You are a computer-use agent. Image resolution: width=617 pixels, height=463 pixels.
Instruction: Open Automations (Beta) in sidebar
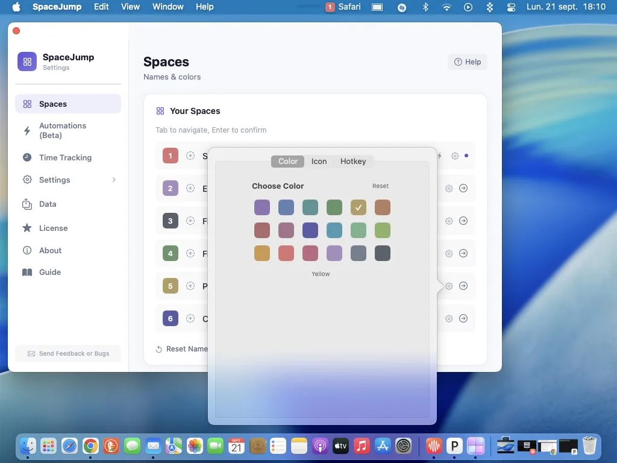[67, 130]
